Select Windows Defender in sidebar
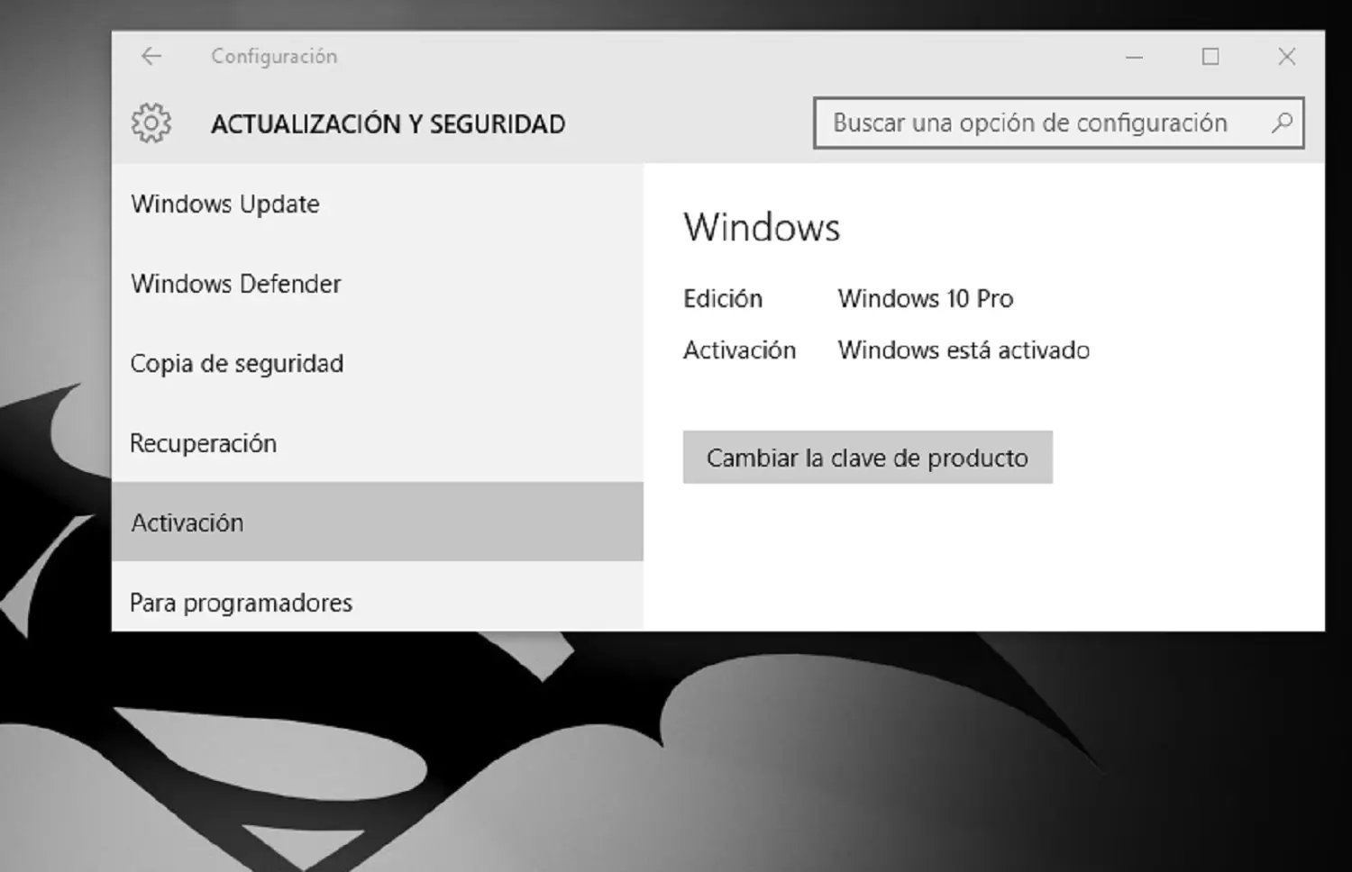This screenshot has height=872, width=1352. pos(378,284)
